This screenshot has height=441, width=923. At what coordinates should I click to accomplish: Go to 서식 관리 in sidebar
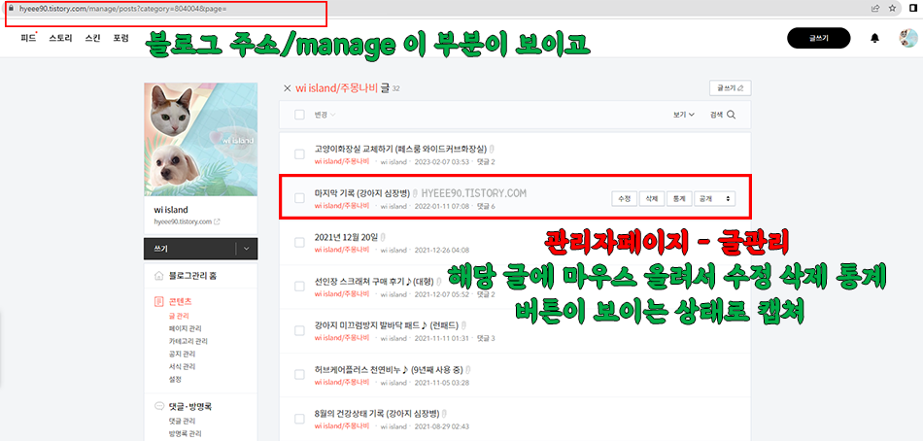point(182,367)
